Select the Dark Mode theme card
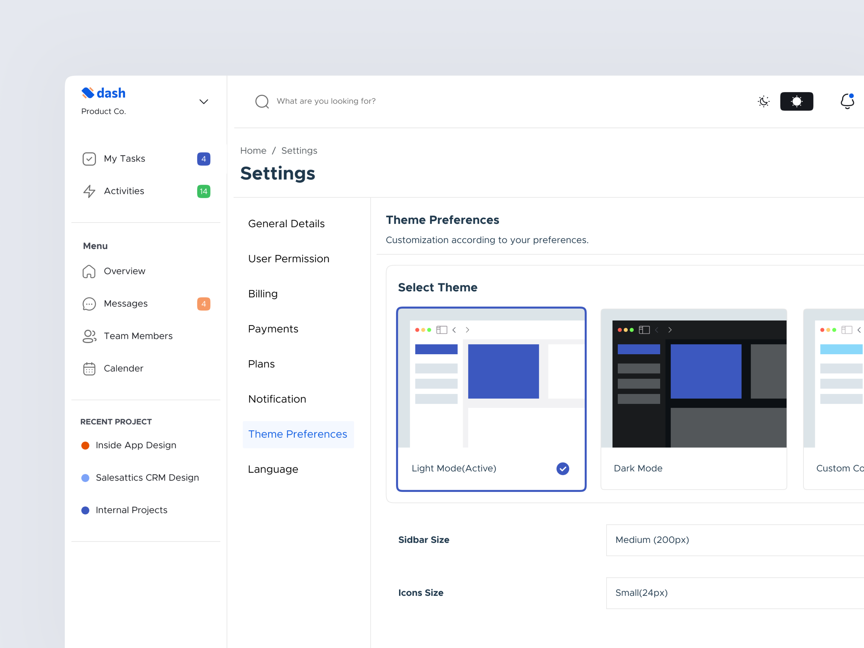 [693, 399]
